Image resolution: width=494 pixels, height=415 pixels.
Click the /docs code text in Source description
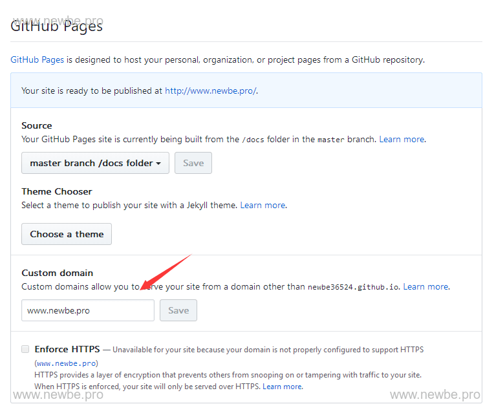click(x=252, y=140)
